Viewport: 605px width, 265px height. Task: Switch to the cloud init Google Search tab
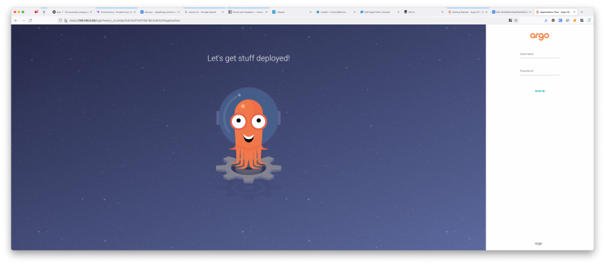tap(204, 12)
